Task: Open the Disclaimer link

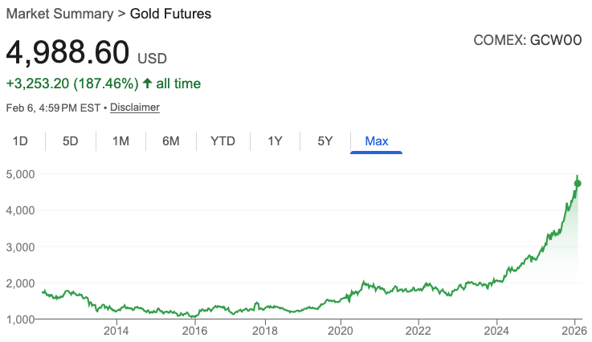Action: point(135,107)
